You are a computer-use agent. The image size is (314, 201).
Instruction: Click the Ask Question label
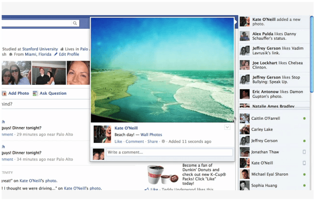click(53, 93)
